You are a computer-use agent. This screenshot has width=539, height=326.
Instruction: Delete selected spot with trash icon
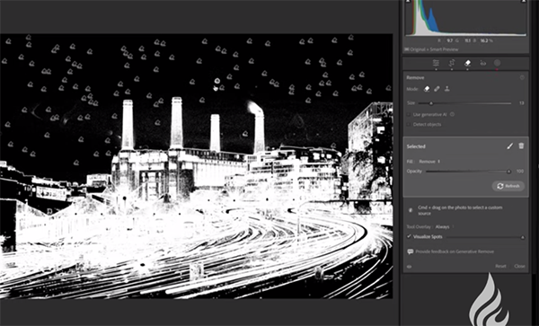[x=521, y=146]
